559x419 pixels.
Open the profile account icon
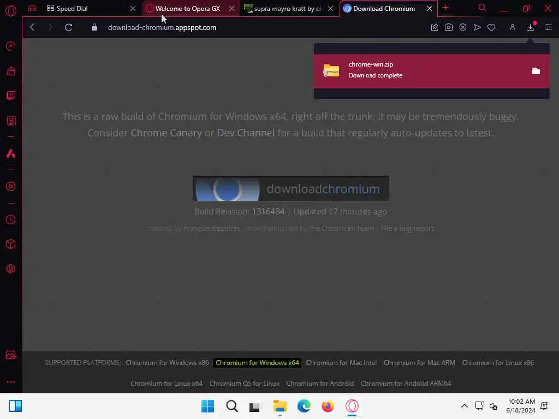click(x=512, y=27)
